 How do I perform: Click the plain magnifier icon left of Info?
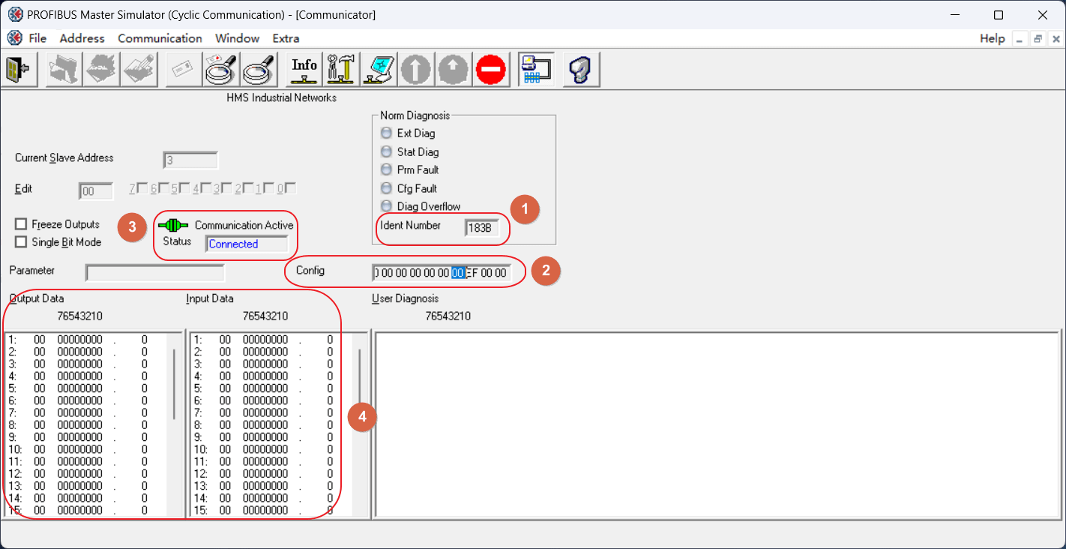[259, 70]
